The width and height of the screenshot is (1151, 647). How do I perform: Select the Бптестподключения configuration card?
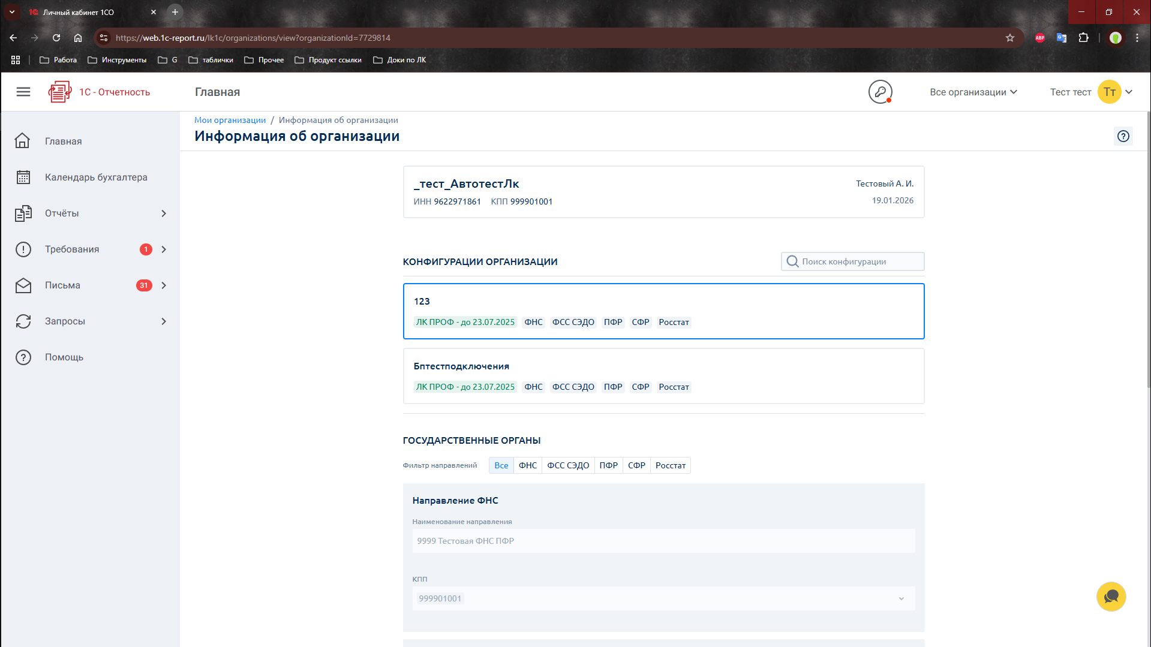pos(663,375)
